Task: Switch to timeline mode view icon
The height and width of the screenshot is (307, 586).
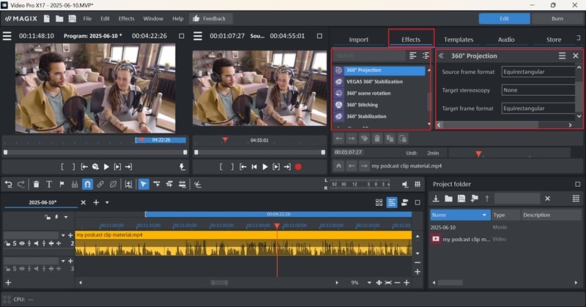Action: point(392,202)
